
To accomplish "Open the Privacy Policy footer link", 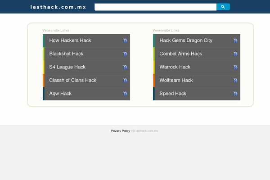I will [x=120, y=131].
